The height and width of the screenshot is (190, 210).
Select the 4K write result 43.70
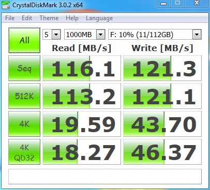pos(162,124)
